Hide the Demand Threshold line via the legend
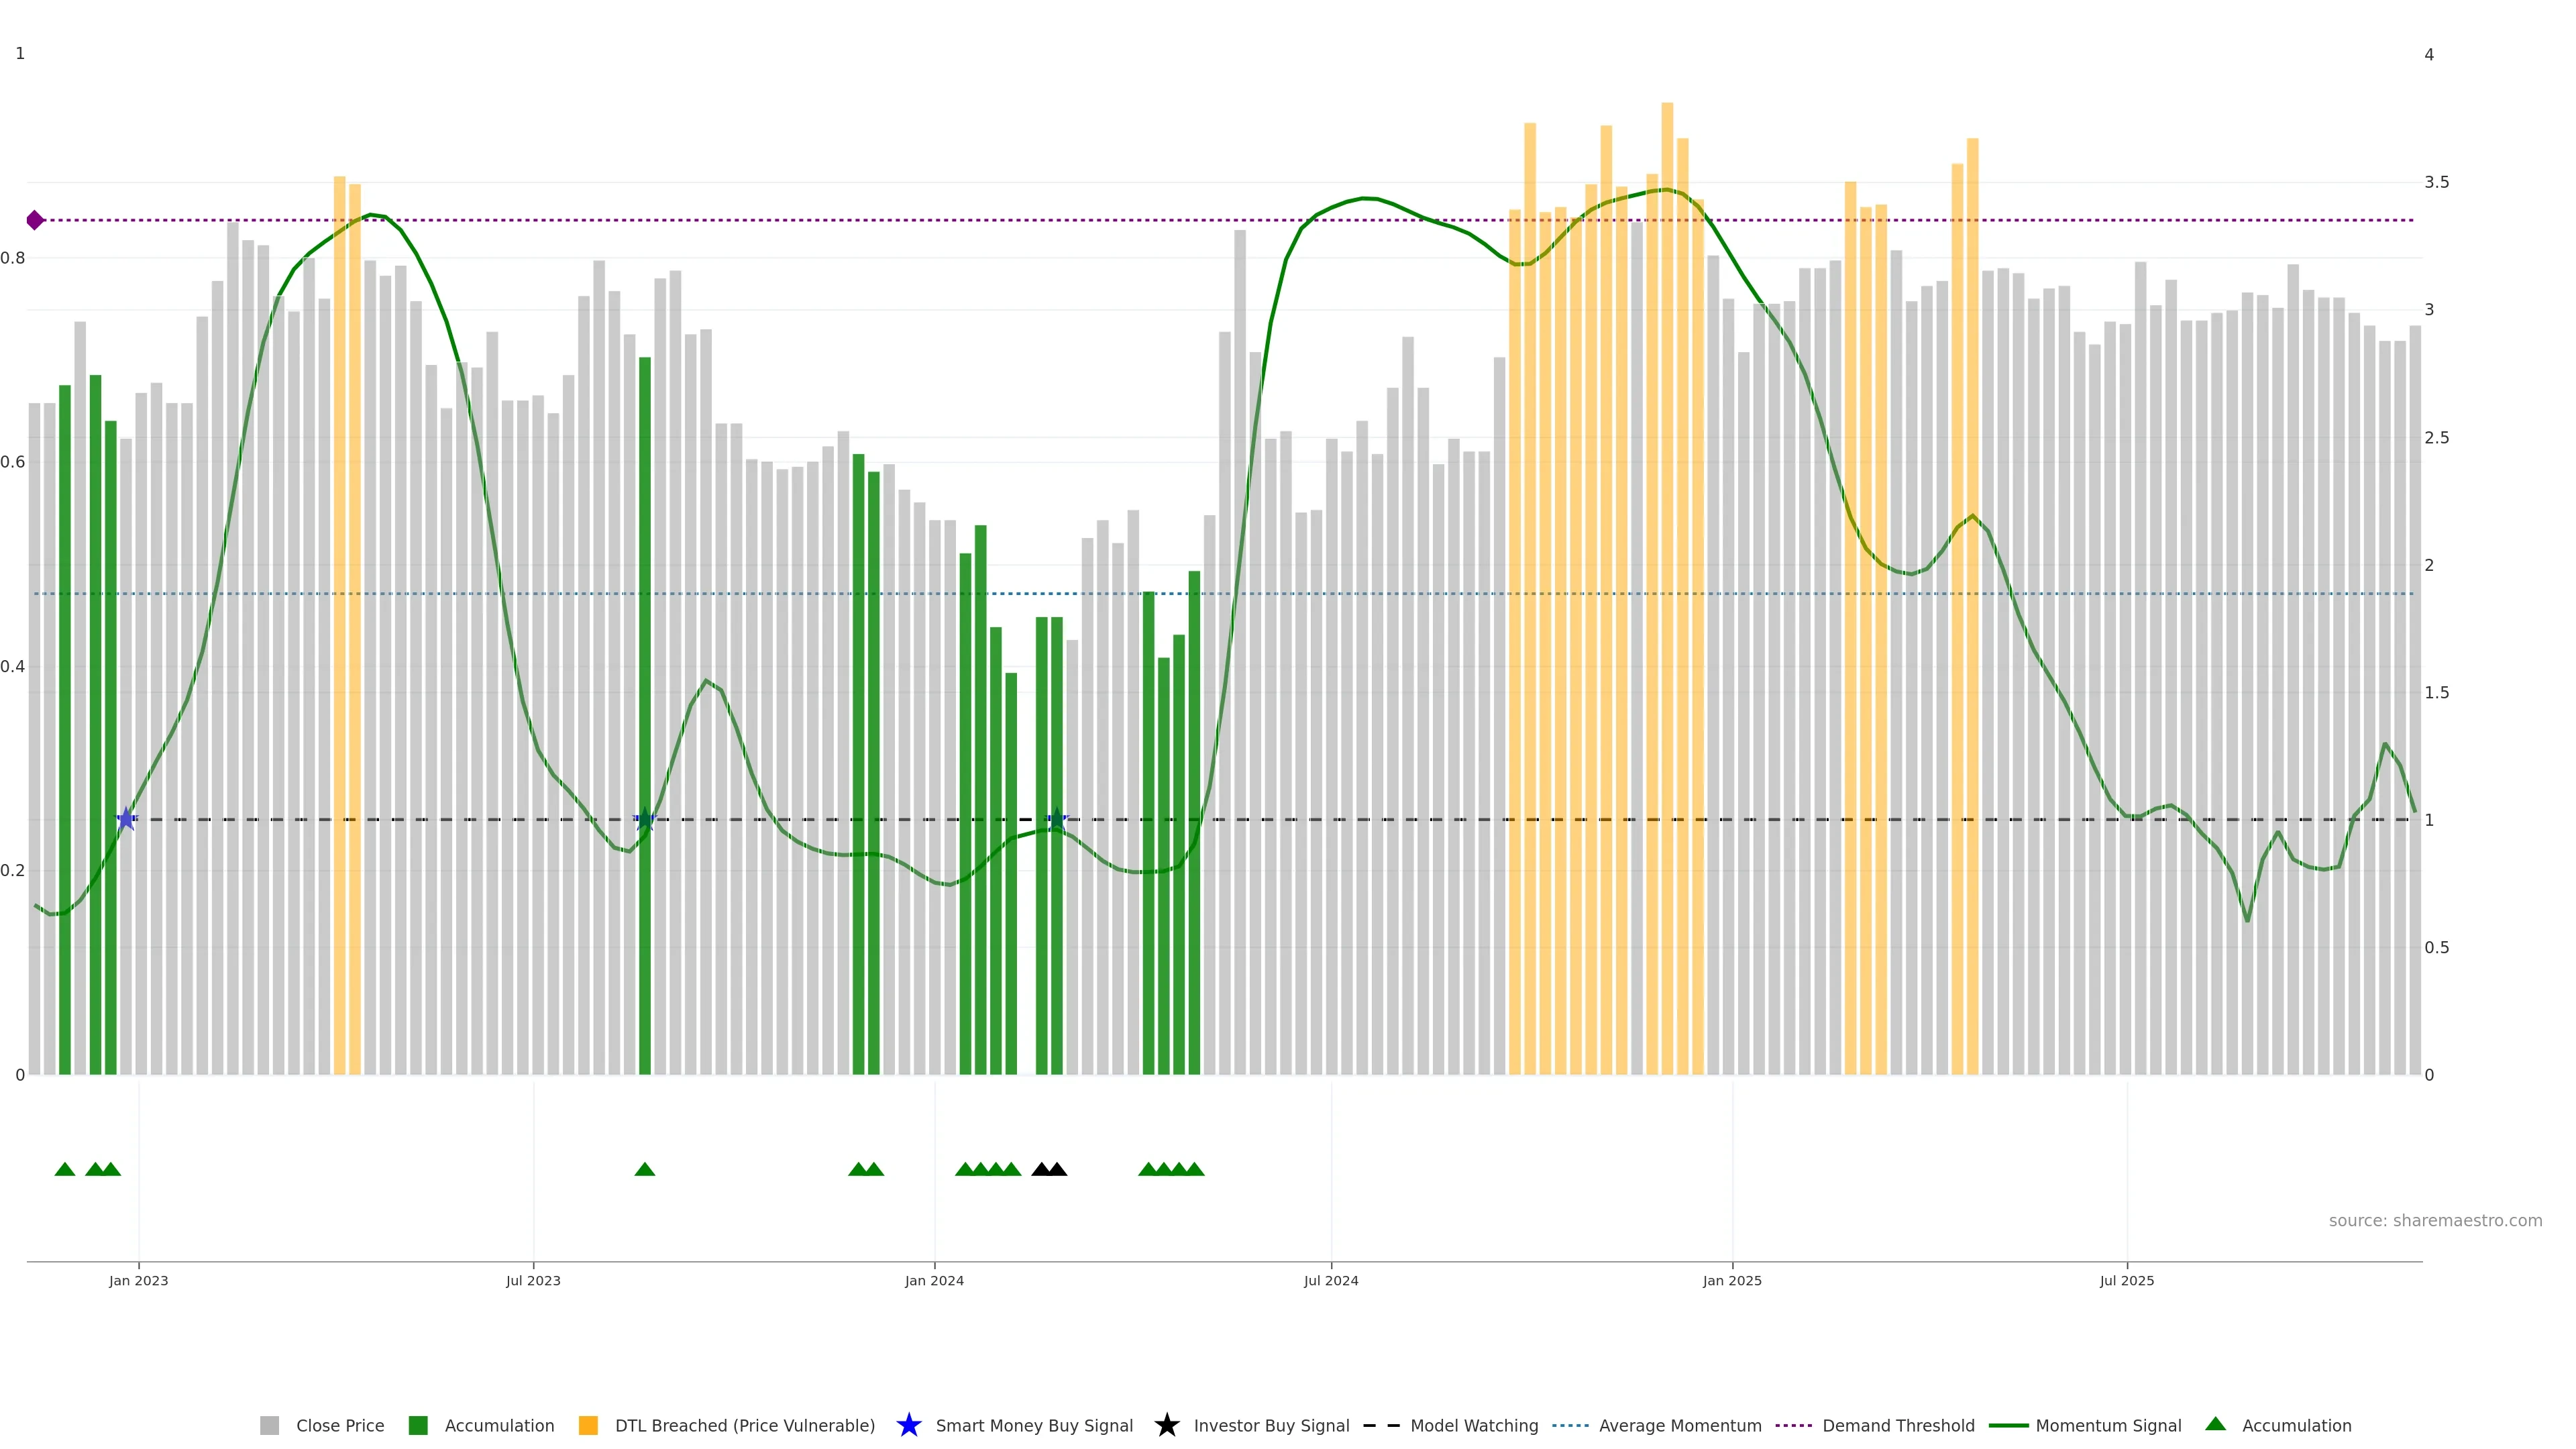The height and width of the screenshot is (1449, 2576). point(1897,1425)
